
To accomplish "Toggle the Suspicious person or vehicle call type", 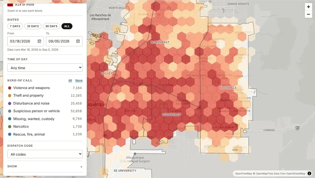I will [x=45, y=111].
